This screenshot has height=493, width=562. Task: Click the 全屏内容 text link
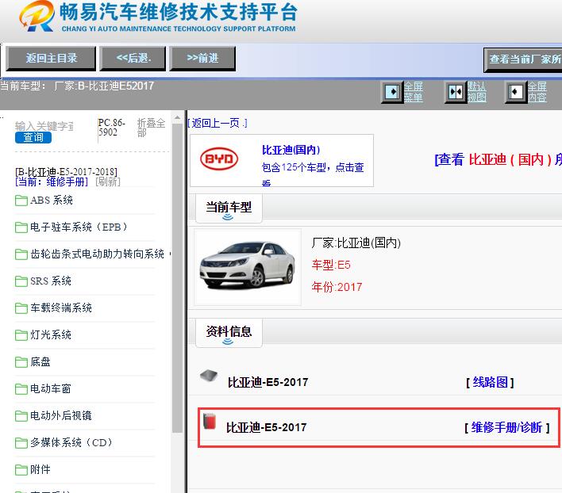537,92
